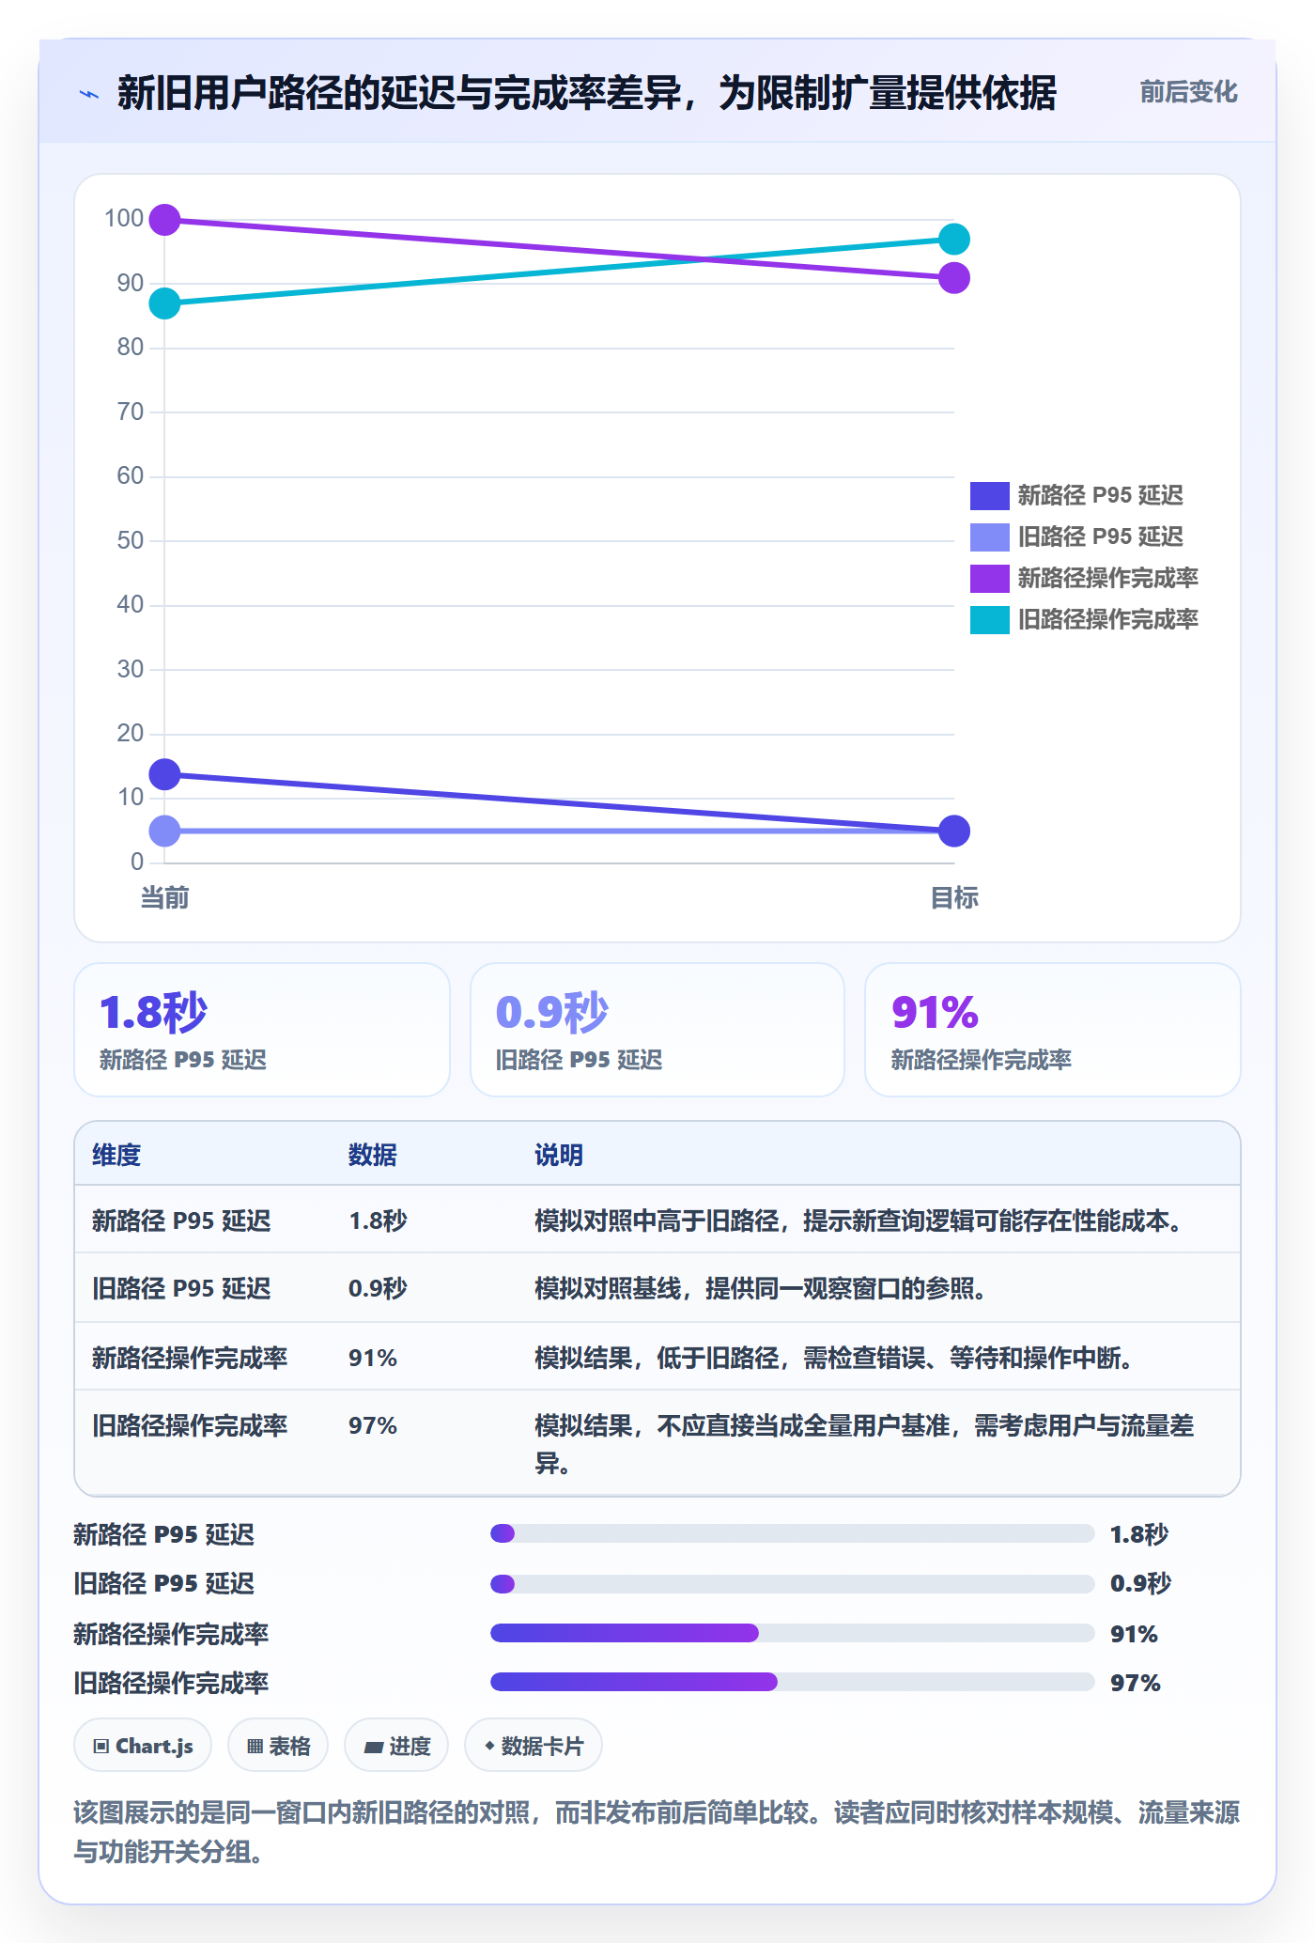Click the lightning bolt icon beside the title

[x=89, y=94]
